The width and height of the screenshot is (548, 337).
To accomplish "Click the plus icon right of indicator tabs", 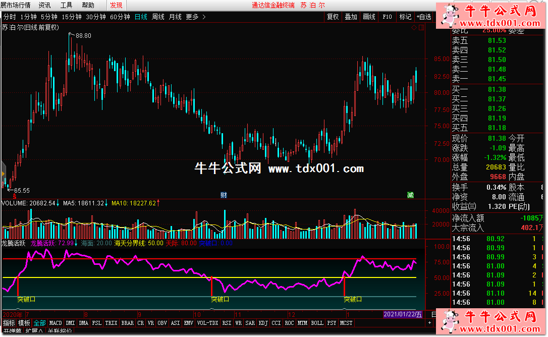I will pos(429,323).
